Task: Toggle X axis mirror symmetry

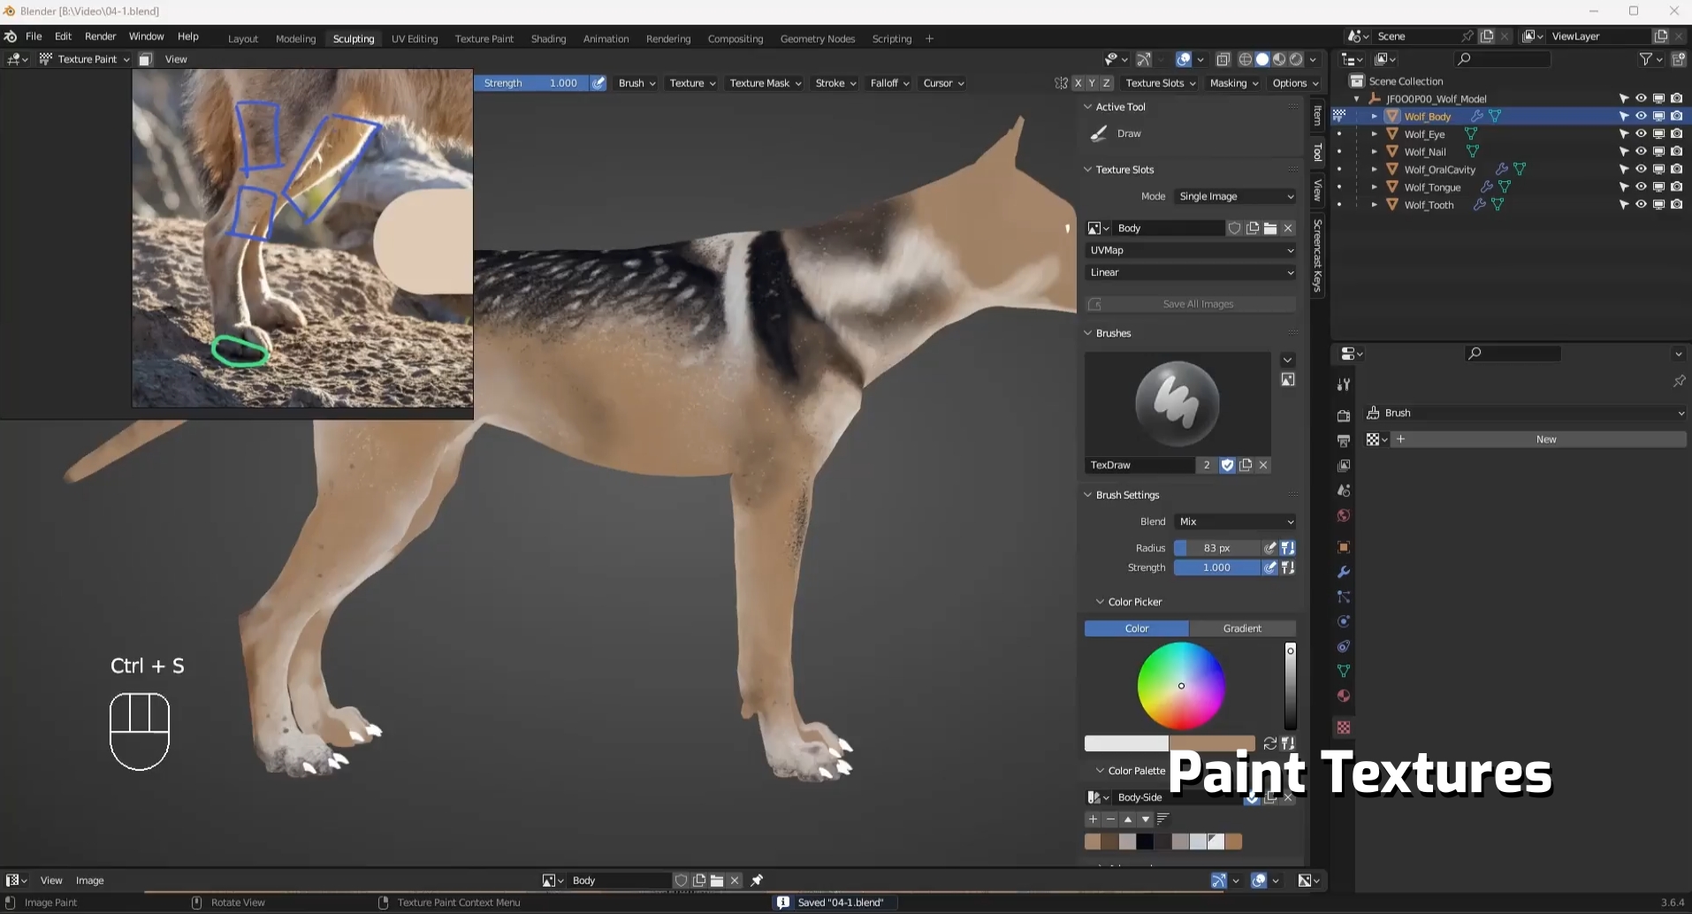Action: point(1078,83)
